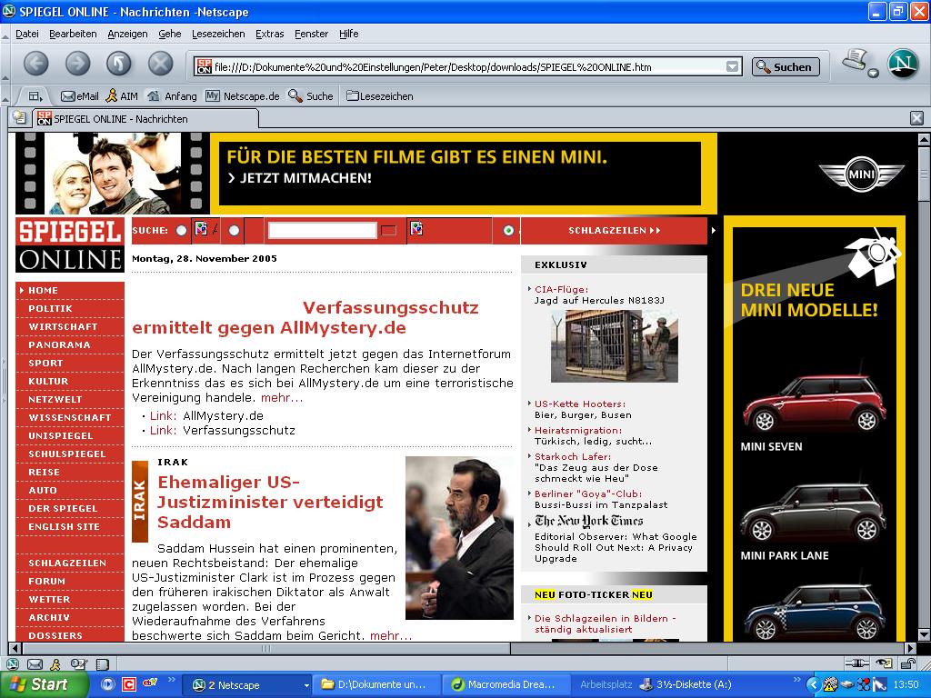Click the Netscape N logo throbber

coord(903,64)
